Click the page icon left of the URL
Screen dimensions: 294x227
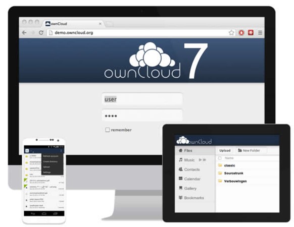pyautogui.click(x=51, y=33)
